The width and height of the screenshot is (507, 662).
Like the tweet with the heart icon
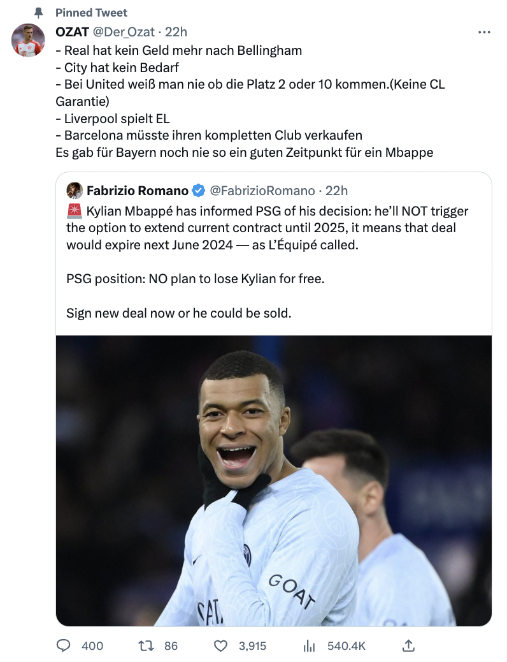220,646
